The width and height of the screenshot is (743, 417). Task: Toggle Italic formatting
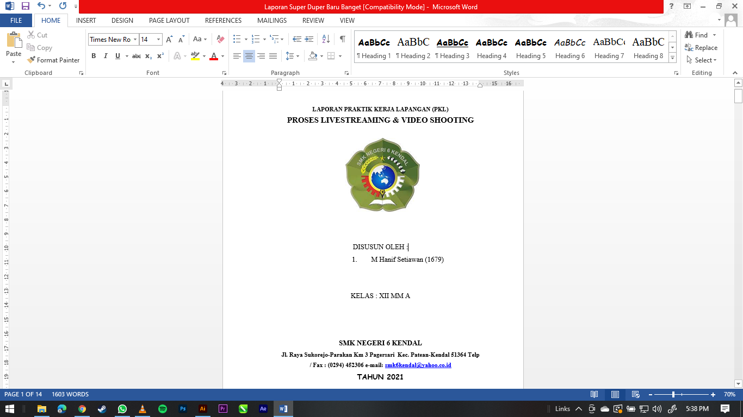106,56
